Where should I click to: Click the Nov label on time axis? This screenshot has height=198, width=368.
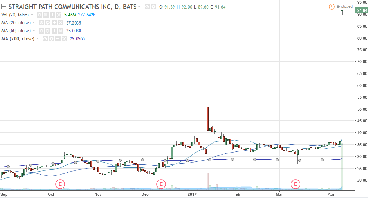coord(98,195)
